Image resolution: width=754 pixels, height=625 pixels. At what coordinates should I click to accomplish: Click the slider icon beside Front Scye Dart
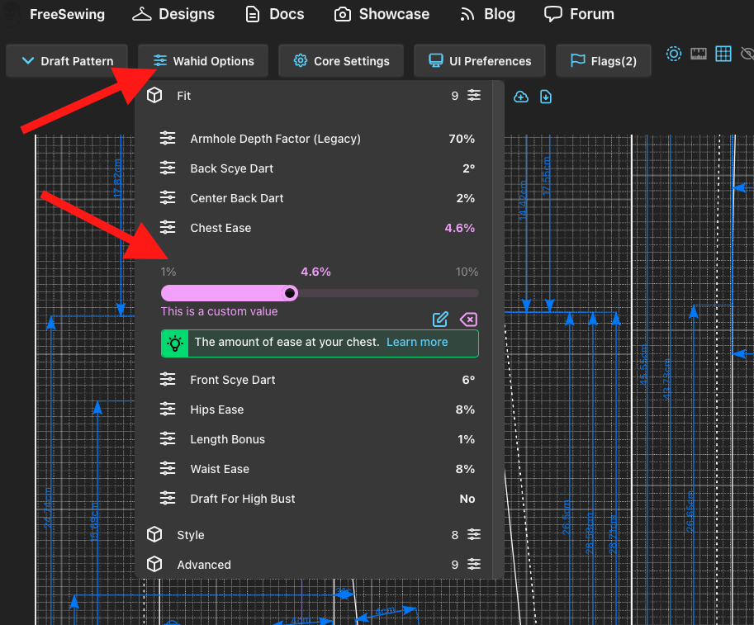click(168, 379)
